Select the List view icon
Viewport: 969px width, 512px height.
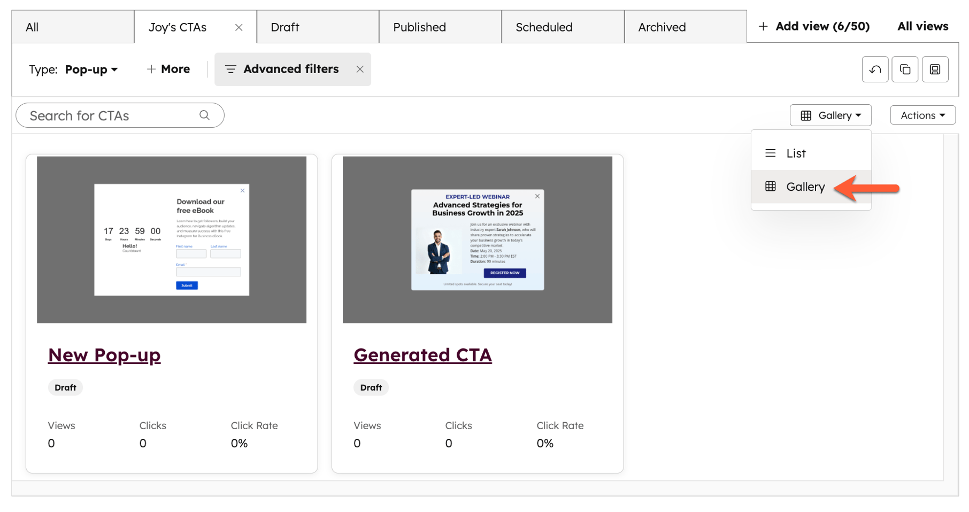770,153
